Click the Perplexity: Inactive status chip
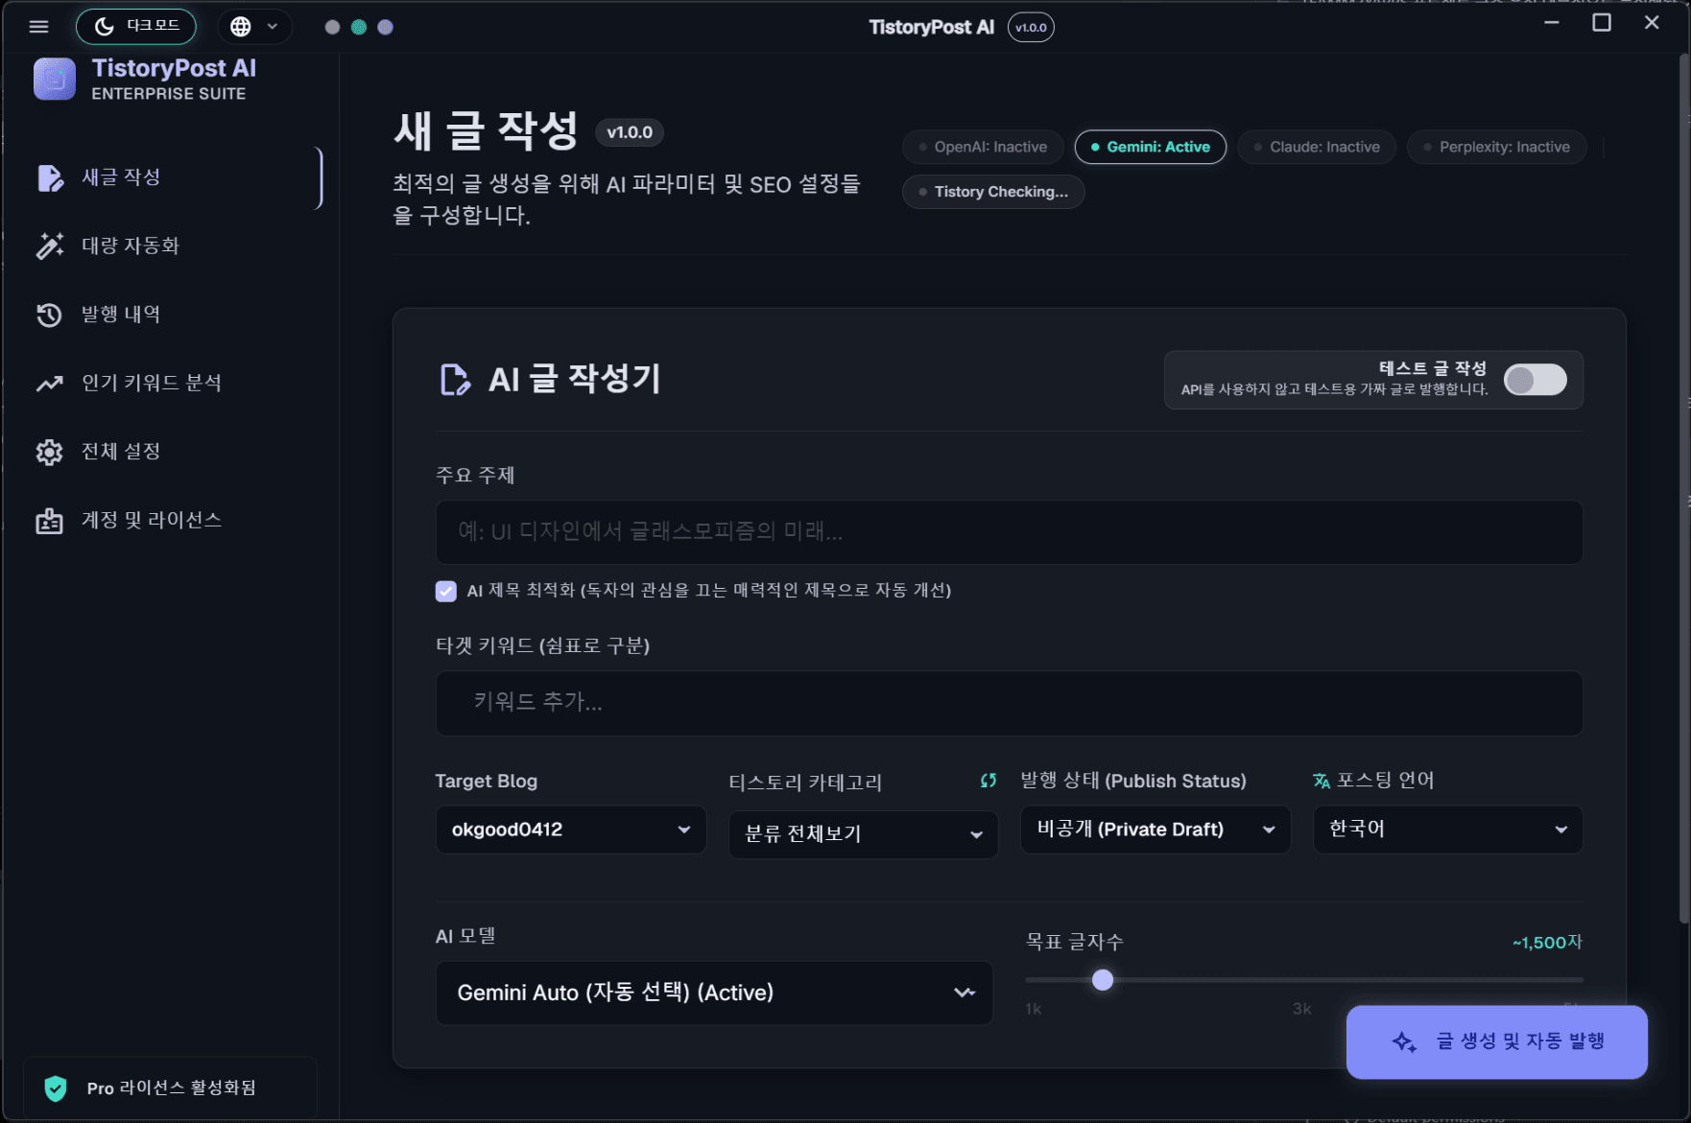The height and width of the screenshot is (1123, 1691). tap(1496, 147)
